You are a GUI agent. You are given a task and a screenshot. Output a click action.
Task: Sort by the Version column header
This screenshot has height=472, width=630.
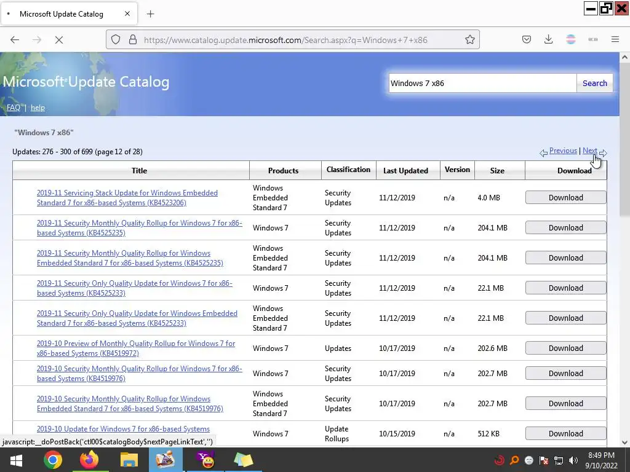pos(457,170)
